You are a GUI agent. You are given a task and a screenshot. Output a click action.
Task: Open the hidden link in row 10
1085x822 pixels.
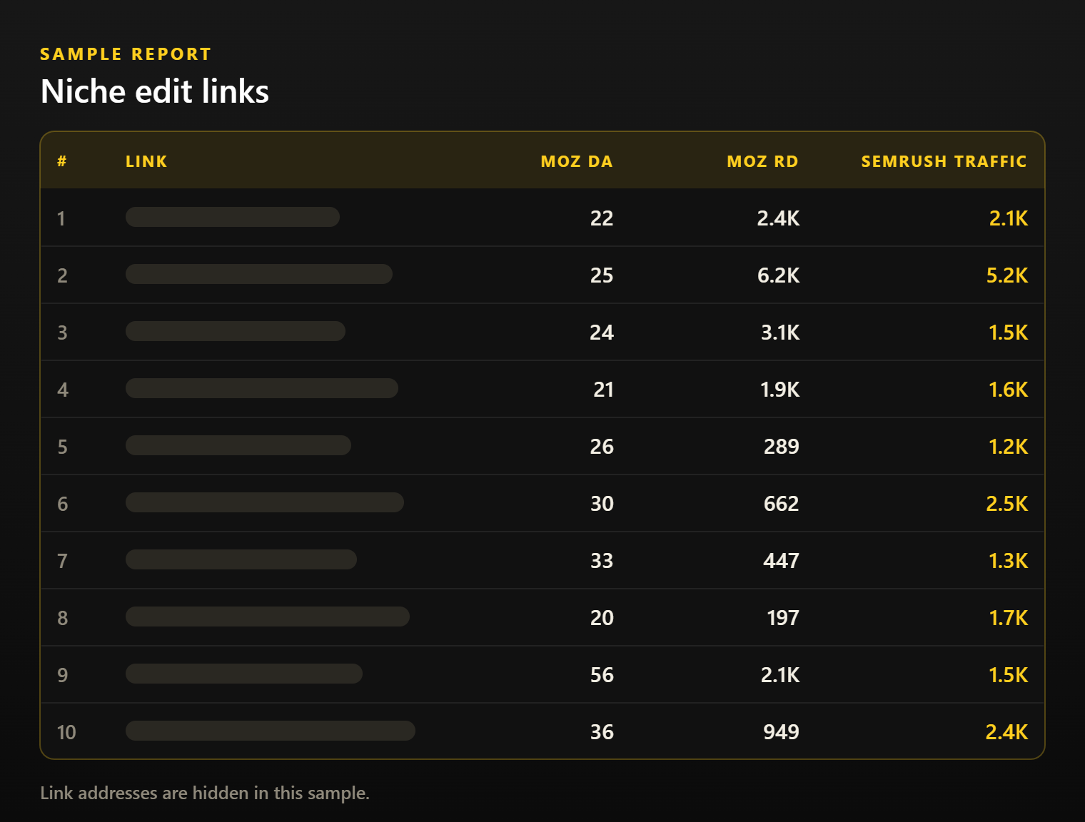tap(271, 731)
